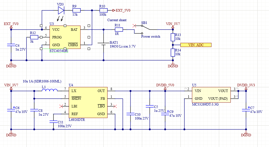The height and width of the screenshot is (147, 269).
Task: Select the VIN_3V7 power port above R13
Action: (173, 25)
